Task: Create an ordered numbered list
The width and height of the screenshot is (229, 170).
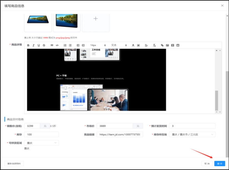Action: coord(65,45)
